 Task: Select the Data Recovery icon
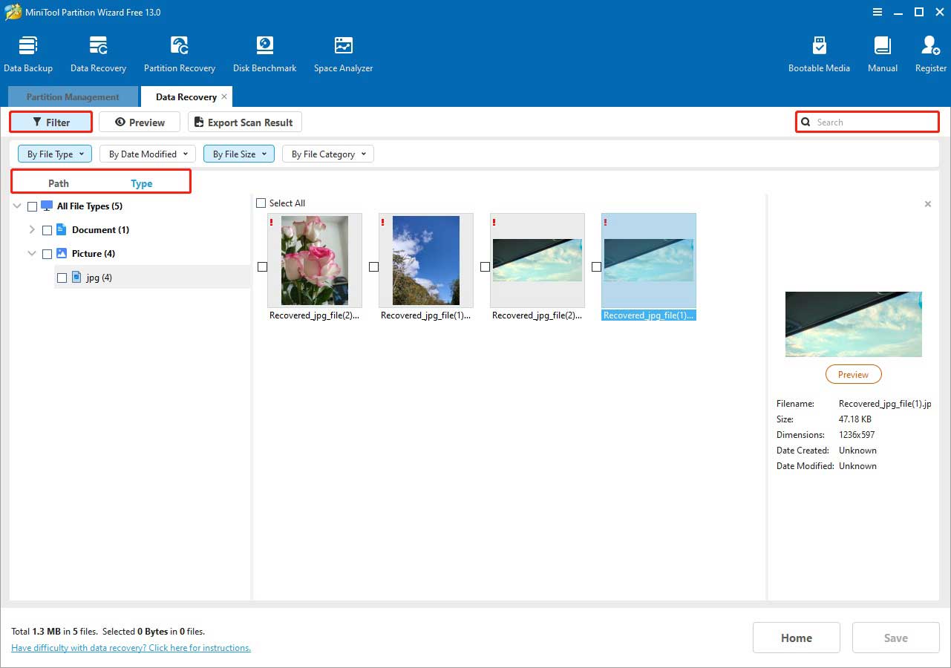tap(97, 51)
